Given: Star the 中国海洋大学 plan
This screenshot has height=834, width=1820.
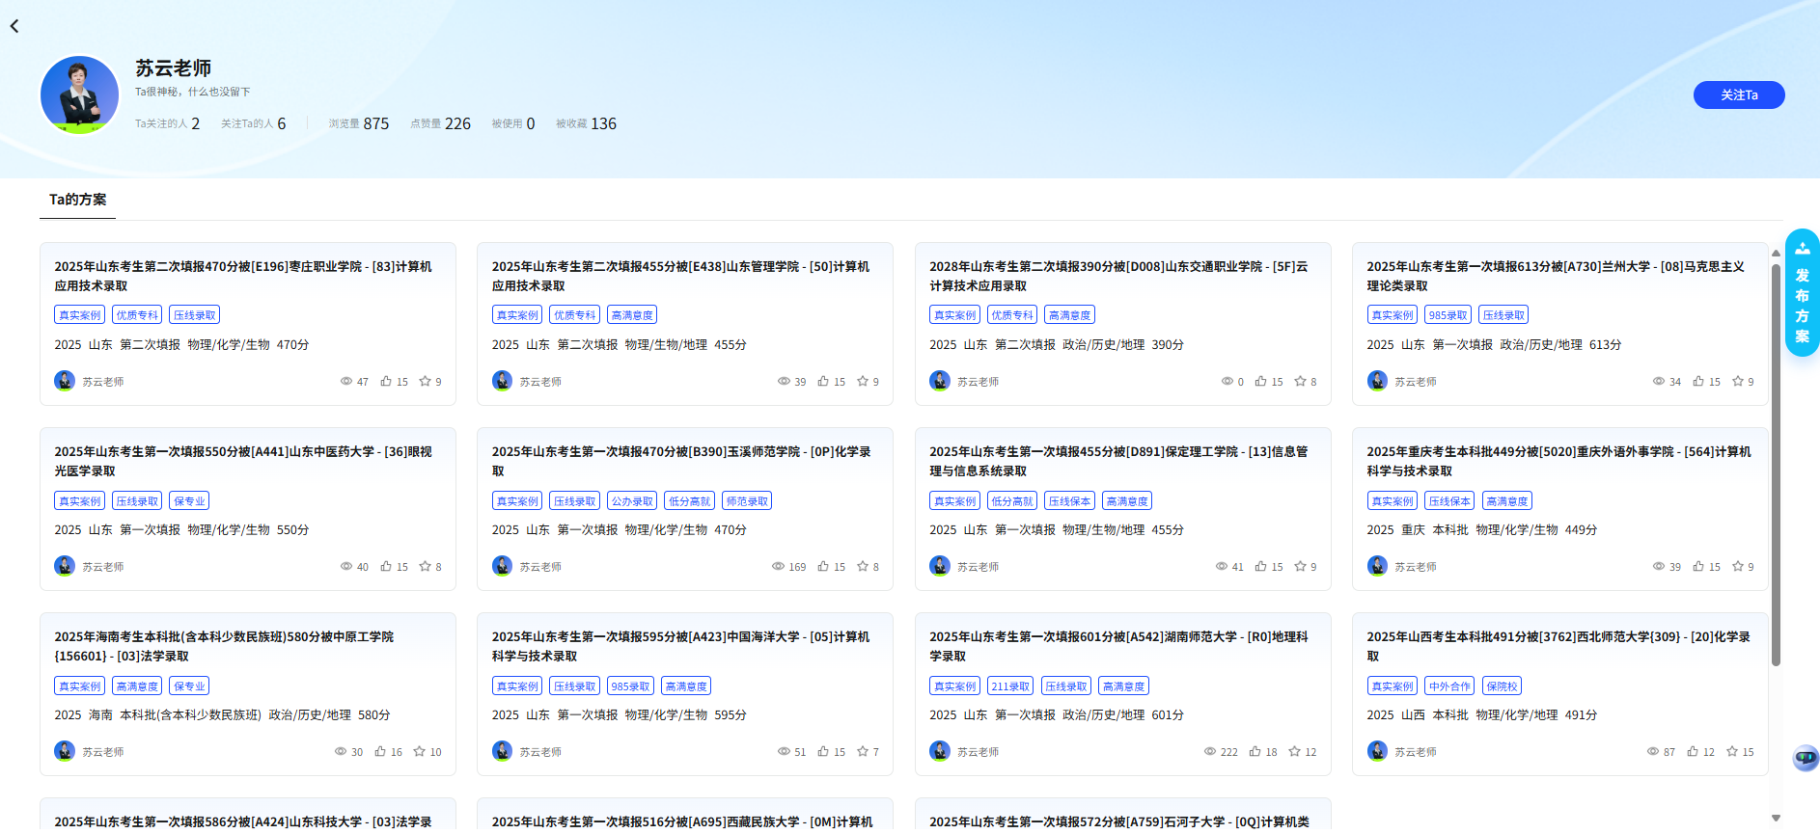Looking at the screenshot, I should [863, 751].
